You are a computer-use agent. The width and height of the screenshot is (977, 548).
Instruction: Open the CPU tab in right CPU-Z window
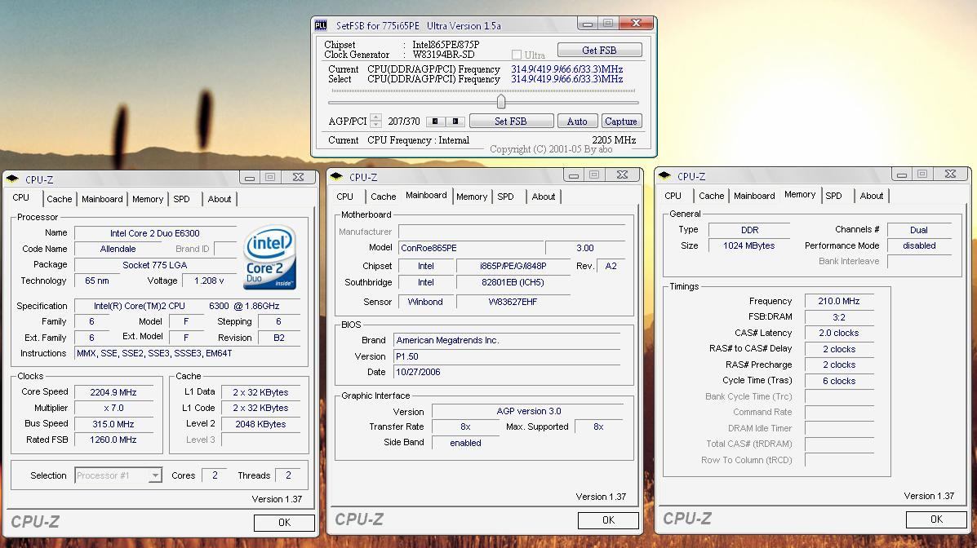point(673,197)
